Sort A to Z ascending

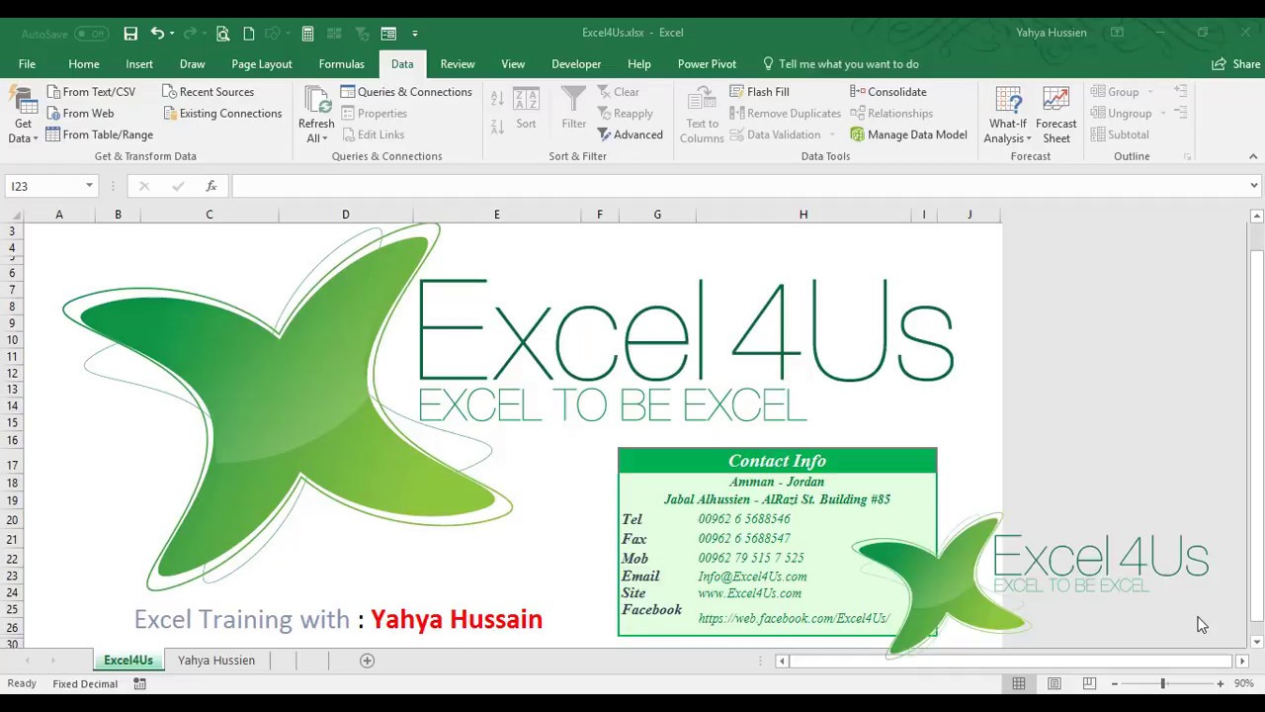[x=497, y=99]
